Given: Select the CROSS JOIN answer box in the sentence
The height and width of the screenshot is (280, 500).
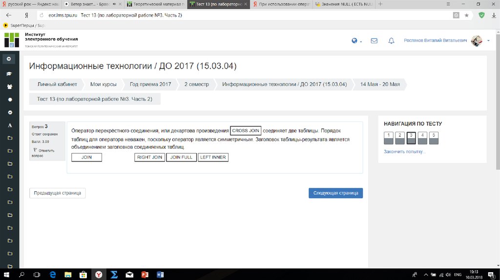Looking at the screenshot, I should point(246,131).
